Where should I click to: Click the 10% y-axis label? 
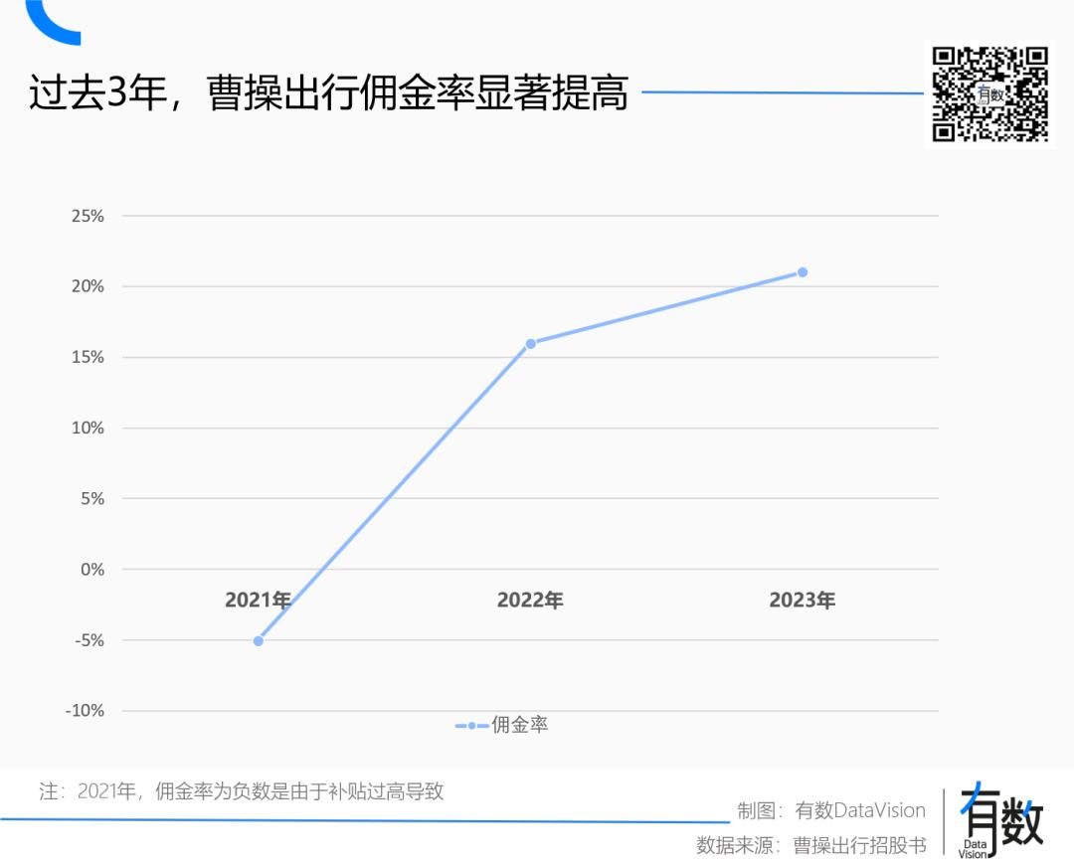coord(88,429)
